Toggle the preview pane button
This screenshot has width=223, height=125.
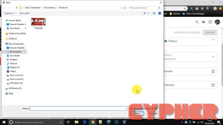click(x=154, y=13)
